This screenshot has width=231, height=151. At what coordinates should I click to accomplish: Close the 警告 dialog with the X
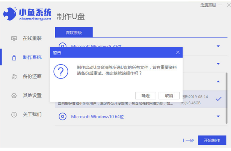pyautogui.click(x=178, y=53)
